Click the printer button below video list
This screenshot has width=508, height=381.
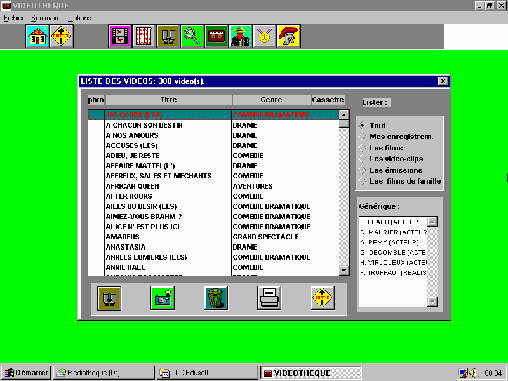[269, 298]
